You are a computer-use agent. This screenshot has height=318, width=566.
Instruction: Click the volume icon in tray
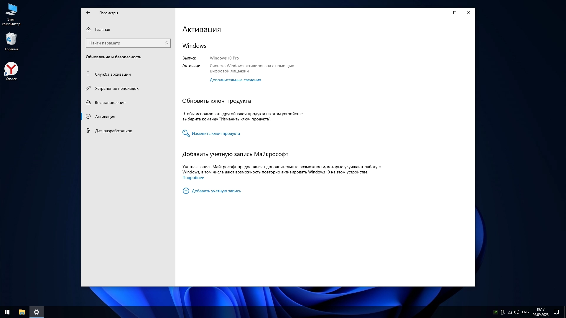516,312
